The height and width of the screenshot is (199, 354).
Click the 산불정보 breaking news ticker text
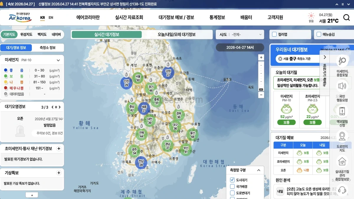click(98, 4)
